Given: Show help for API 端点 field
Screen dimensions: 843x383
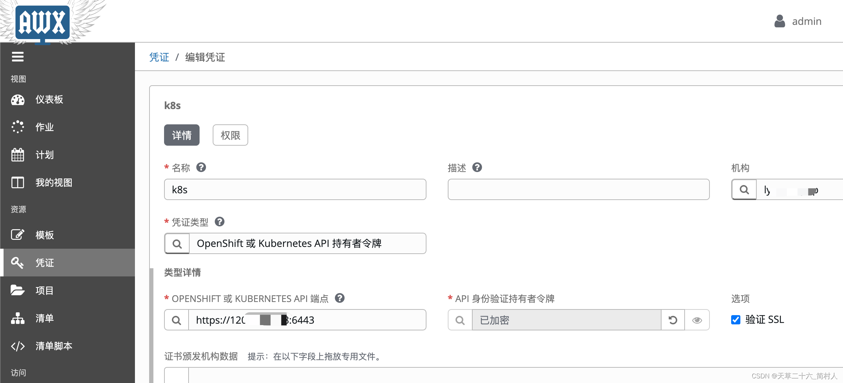Looking at the screenshot, I should pyautogui.click(x=340, y=298).
